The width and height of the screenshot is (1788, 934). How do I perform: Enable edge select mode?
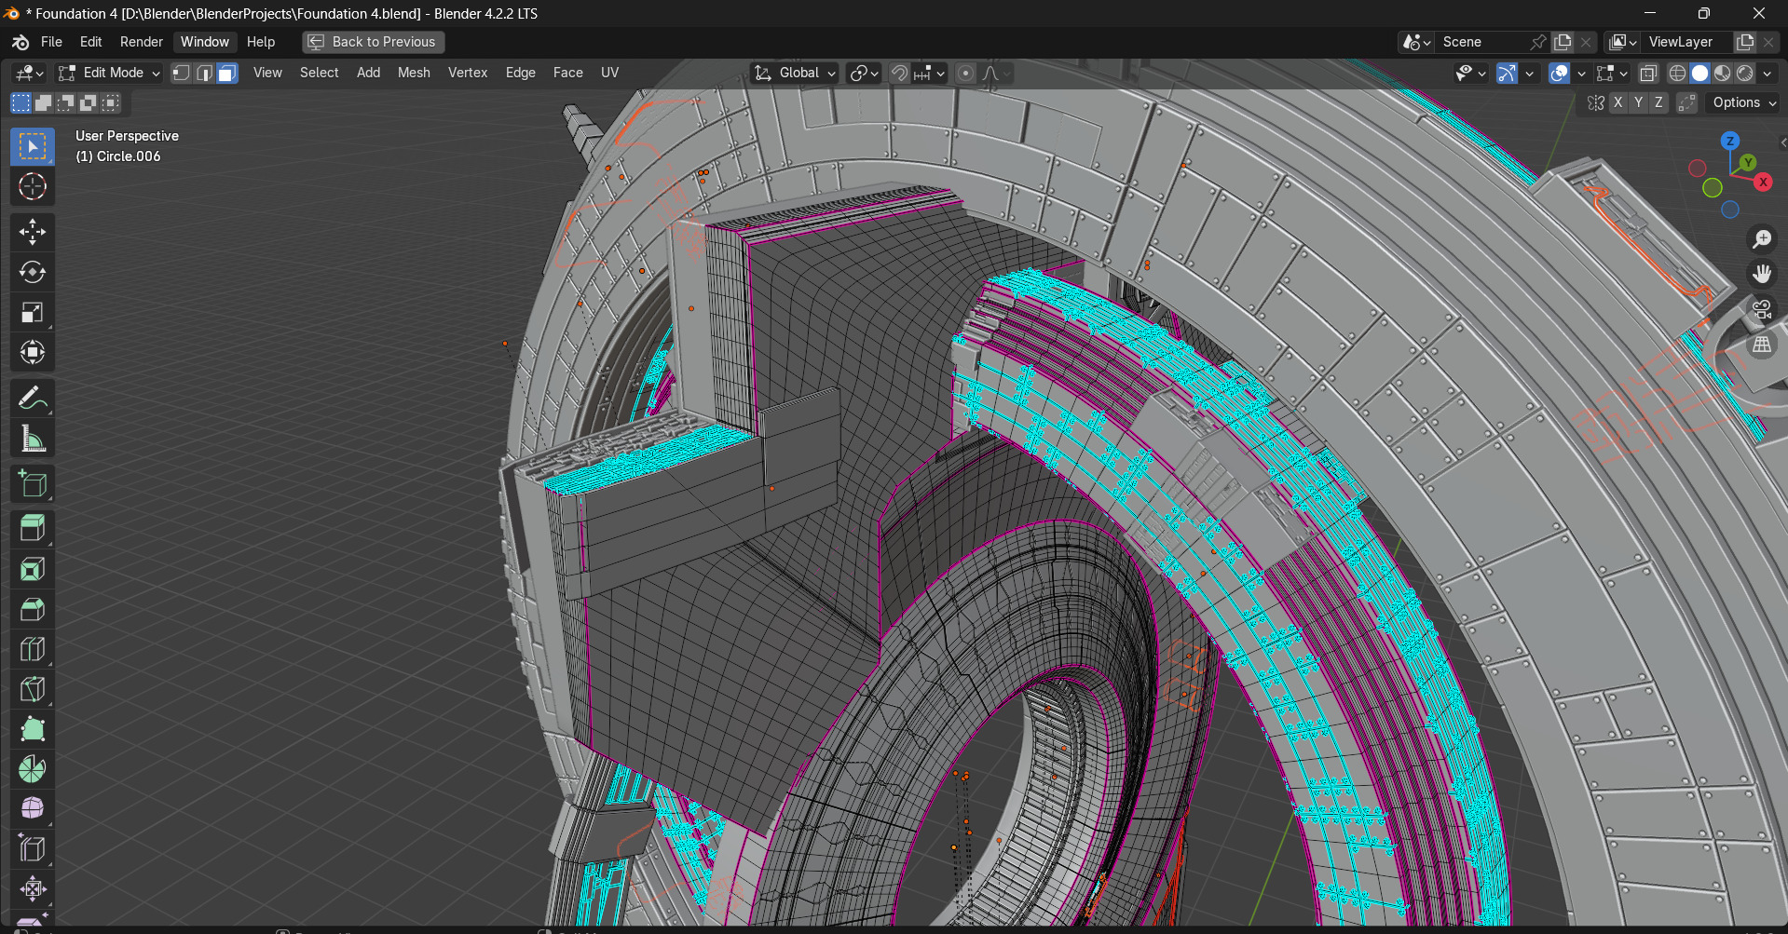tap(204, 73)
